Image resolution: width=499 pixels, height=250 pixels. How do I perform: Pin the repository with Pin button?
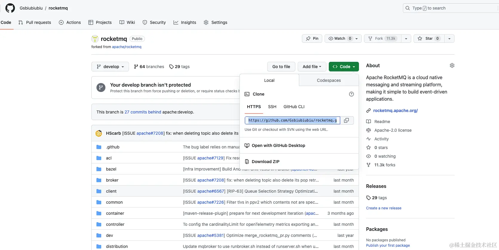[312, 39]
